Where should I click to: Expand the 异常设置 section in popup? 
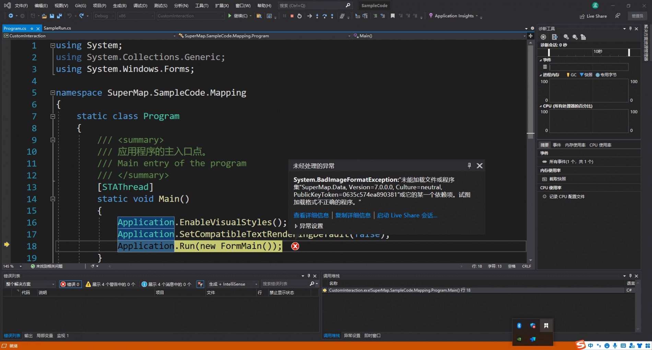309,226
